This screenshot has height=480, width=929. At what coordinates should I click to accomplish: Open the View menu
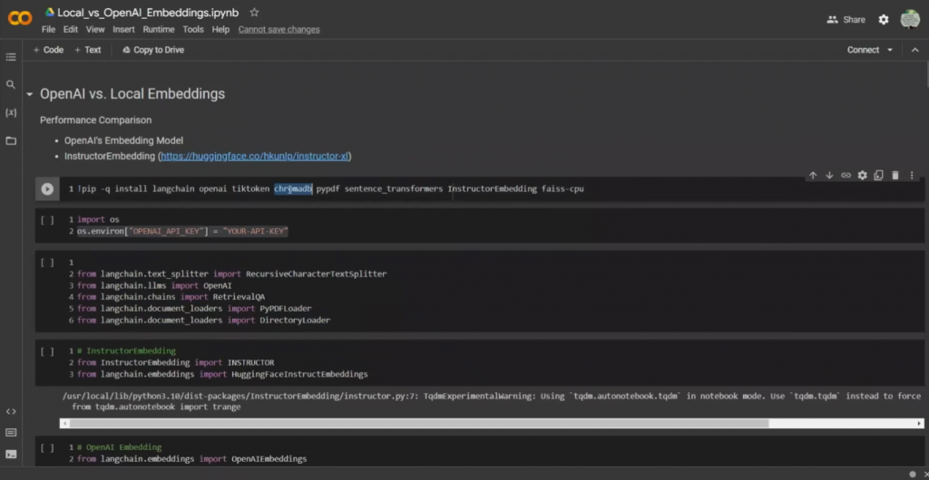[95, 30]
